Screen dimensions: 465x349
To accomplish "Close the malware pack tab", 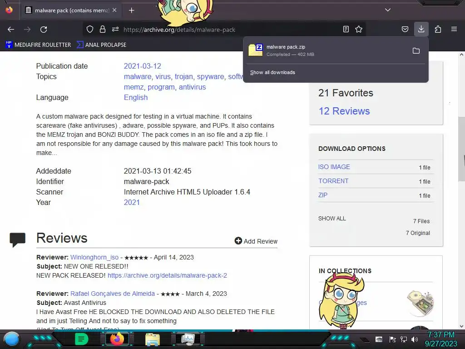I will point(114,10).
